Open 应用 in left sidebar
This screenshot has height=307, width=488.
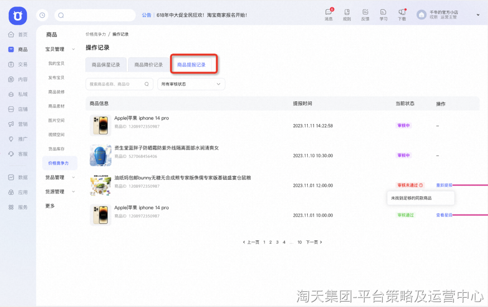click(x=18, y=192)
